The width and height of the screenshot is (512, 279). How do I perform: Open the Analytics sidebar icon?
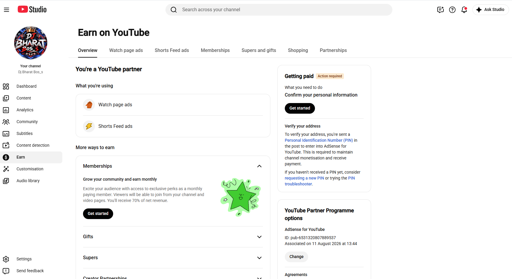point(6,110)
